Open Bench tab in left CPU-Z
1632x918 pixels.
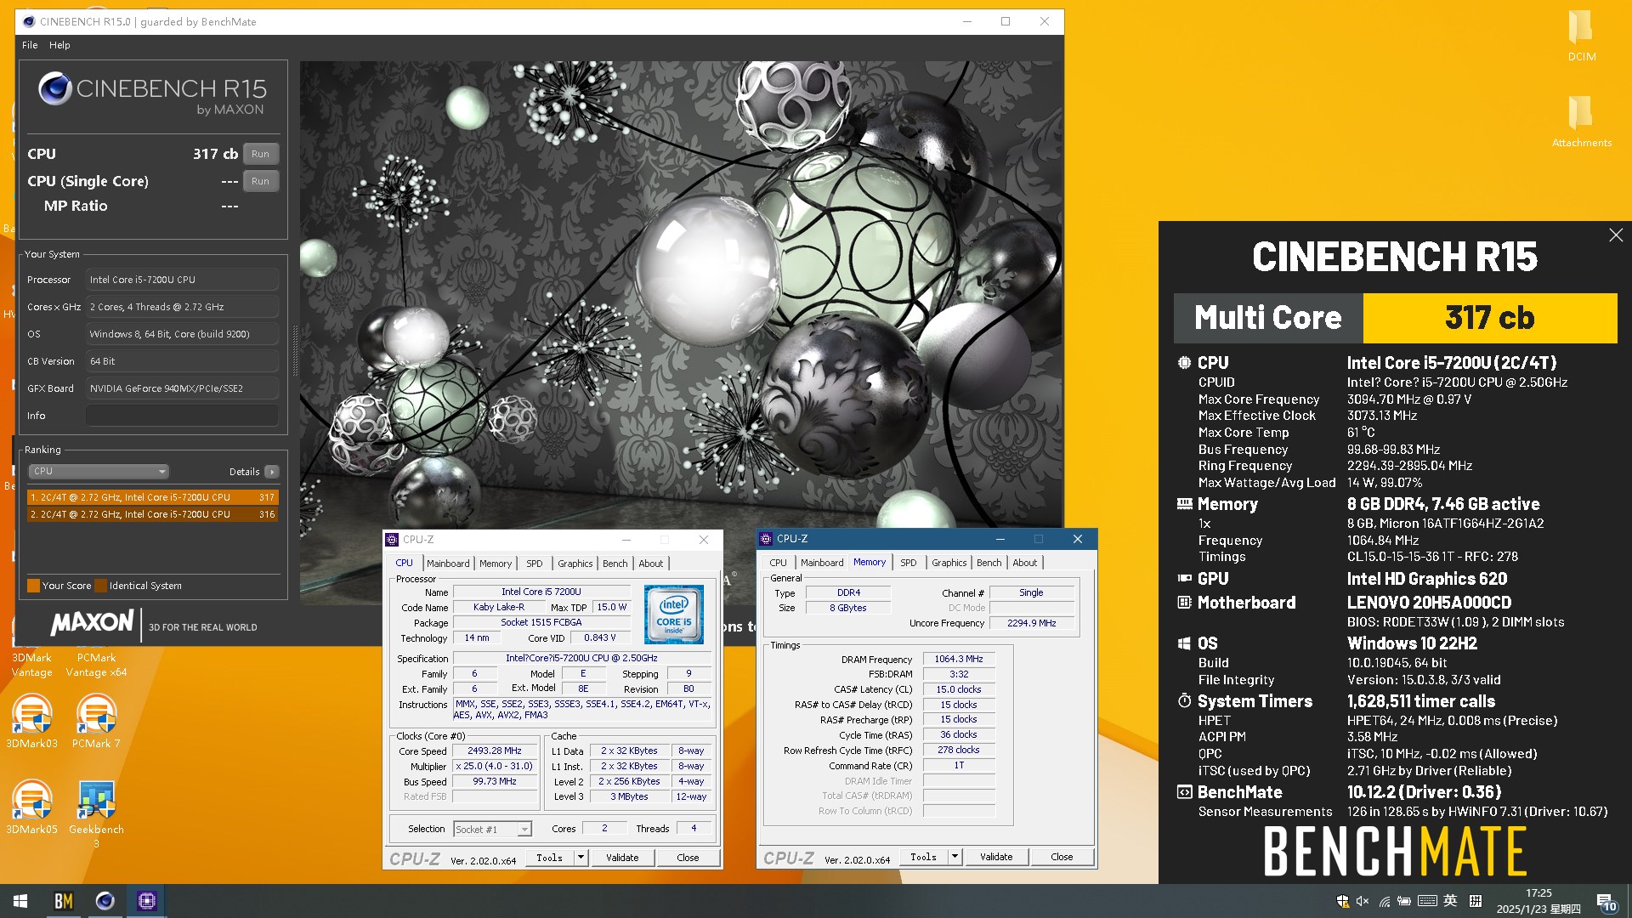pos(615,564)
